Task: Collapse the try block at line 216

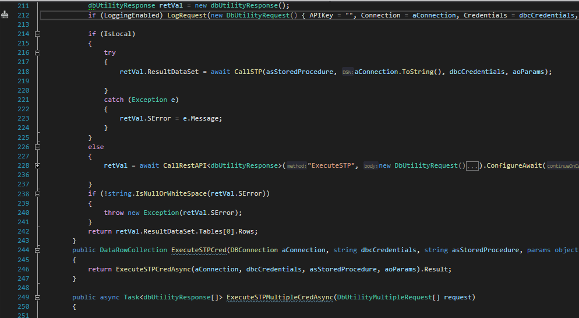Action: 38,52
